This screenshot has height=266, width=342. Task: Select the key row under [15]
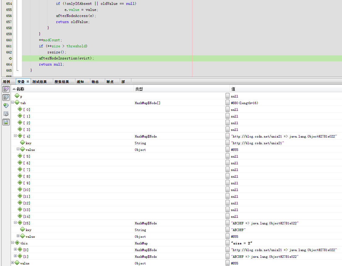coord(176,230)
